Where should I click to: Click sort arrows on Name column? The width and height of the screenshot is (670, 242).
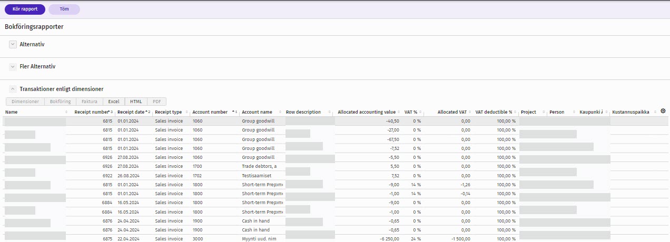pyautogui.click(x=66, y=112)
